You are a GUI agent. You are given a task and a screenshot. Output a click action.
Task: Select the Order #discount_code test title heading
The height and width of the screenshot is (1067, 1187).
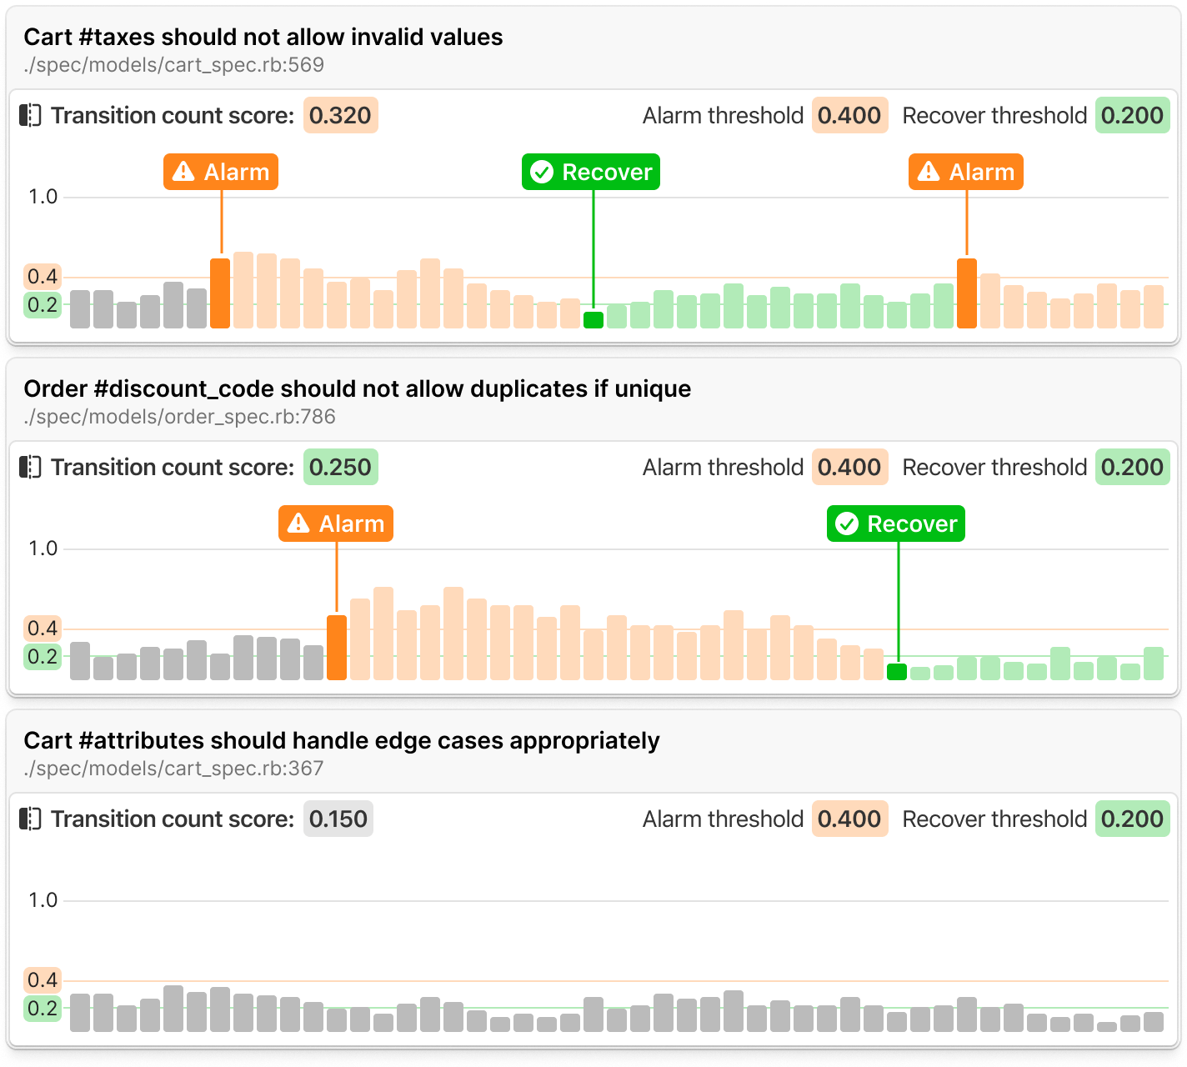tap(358, 388)
